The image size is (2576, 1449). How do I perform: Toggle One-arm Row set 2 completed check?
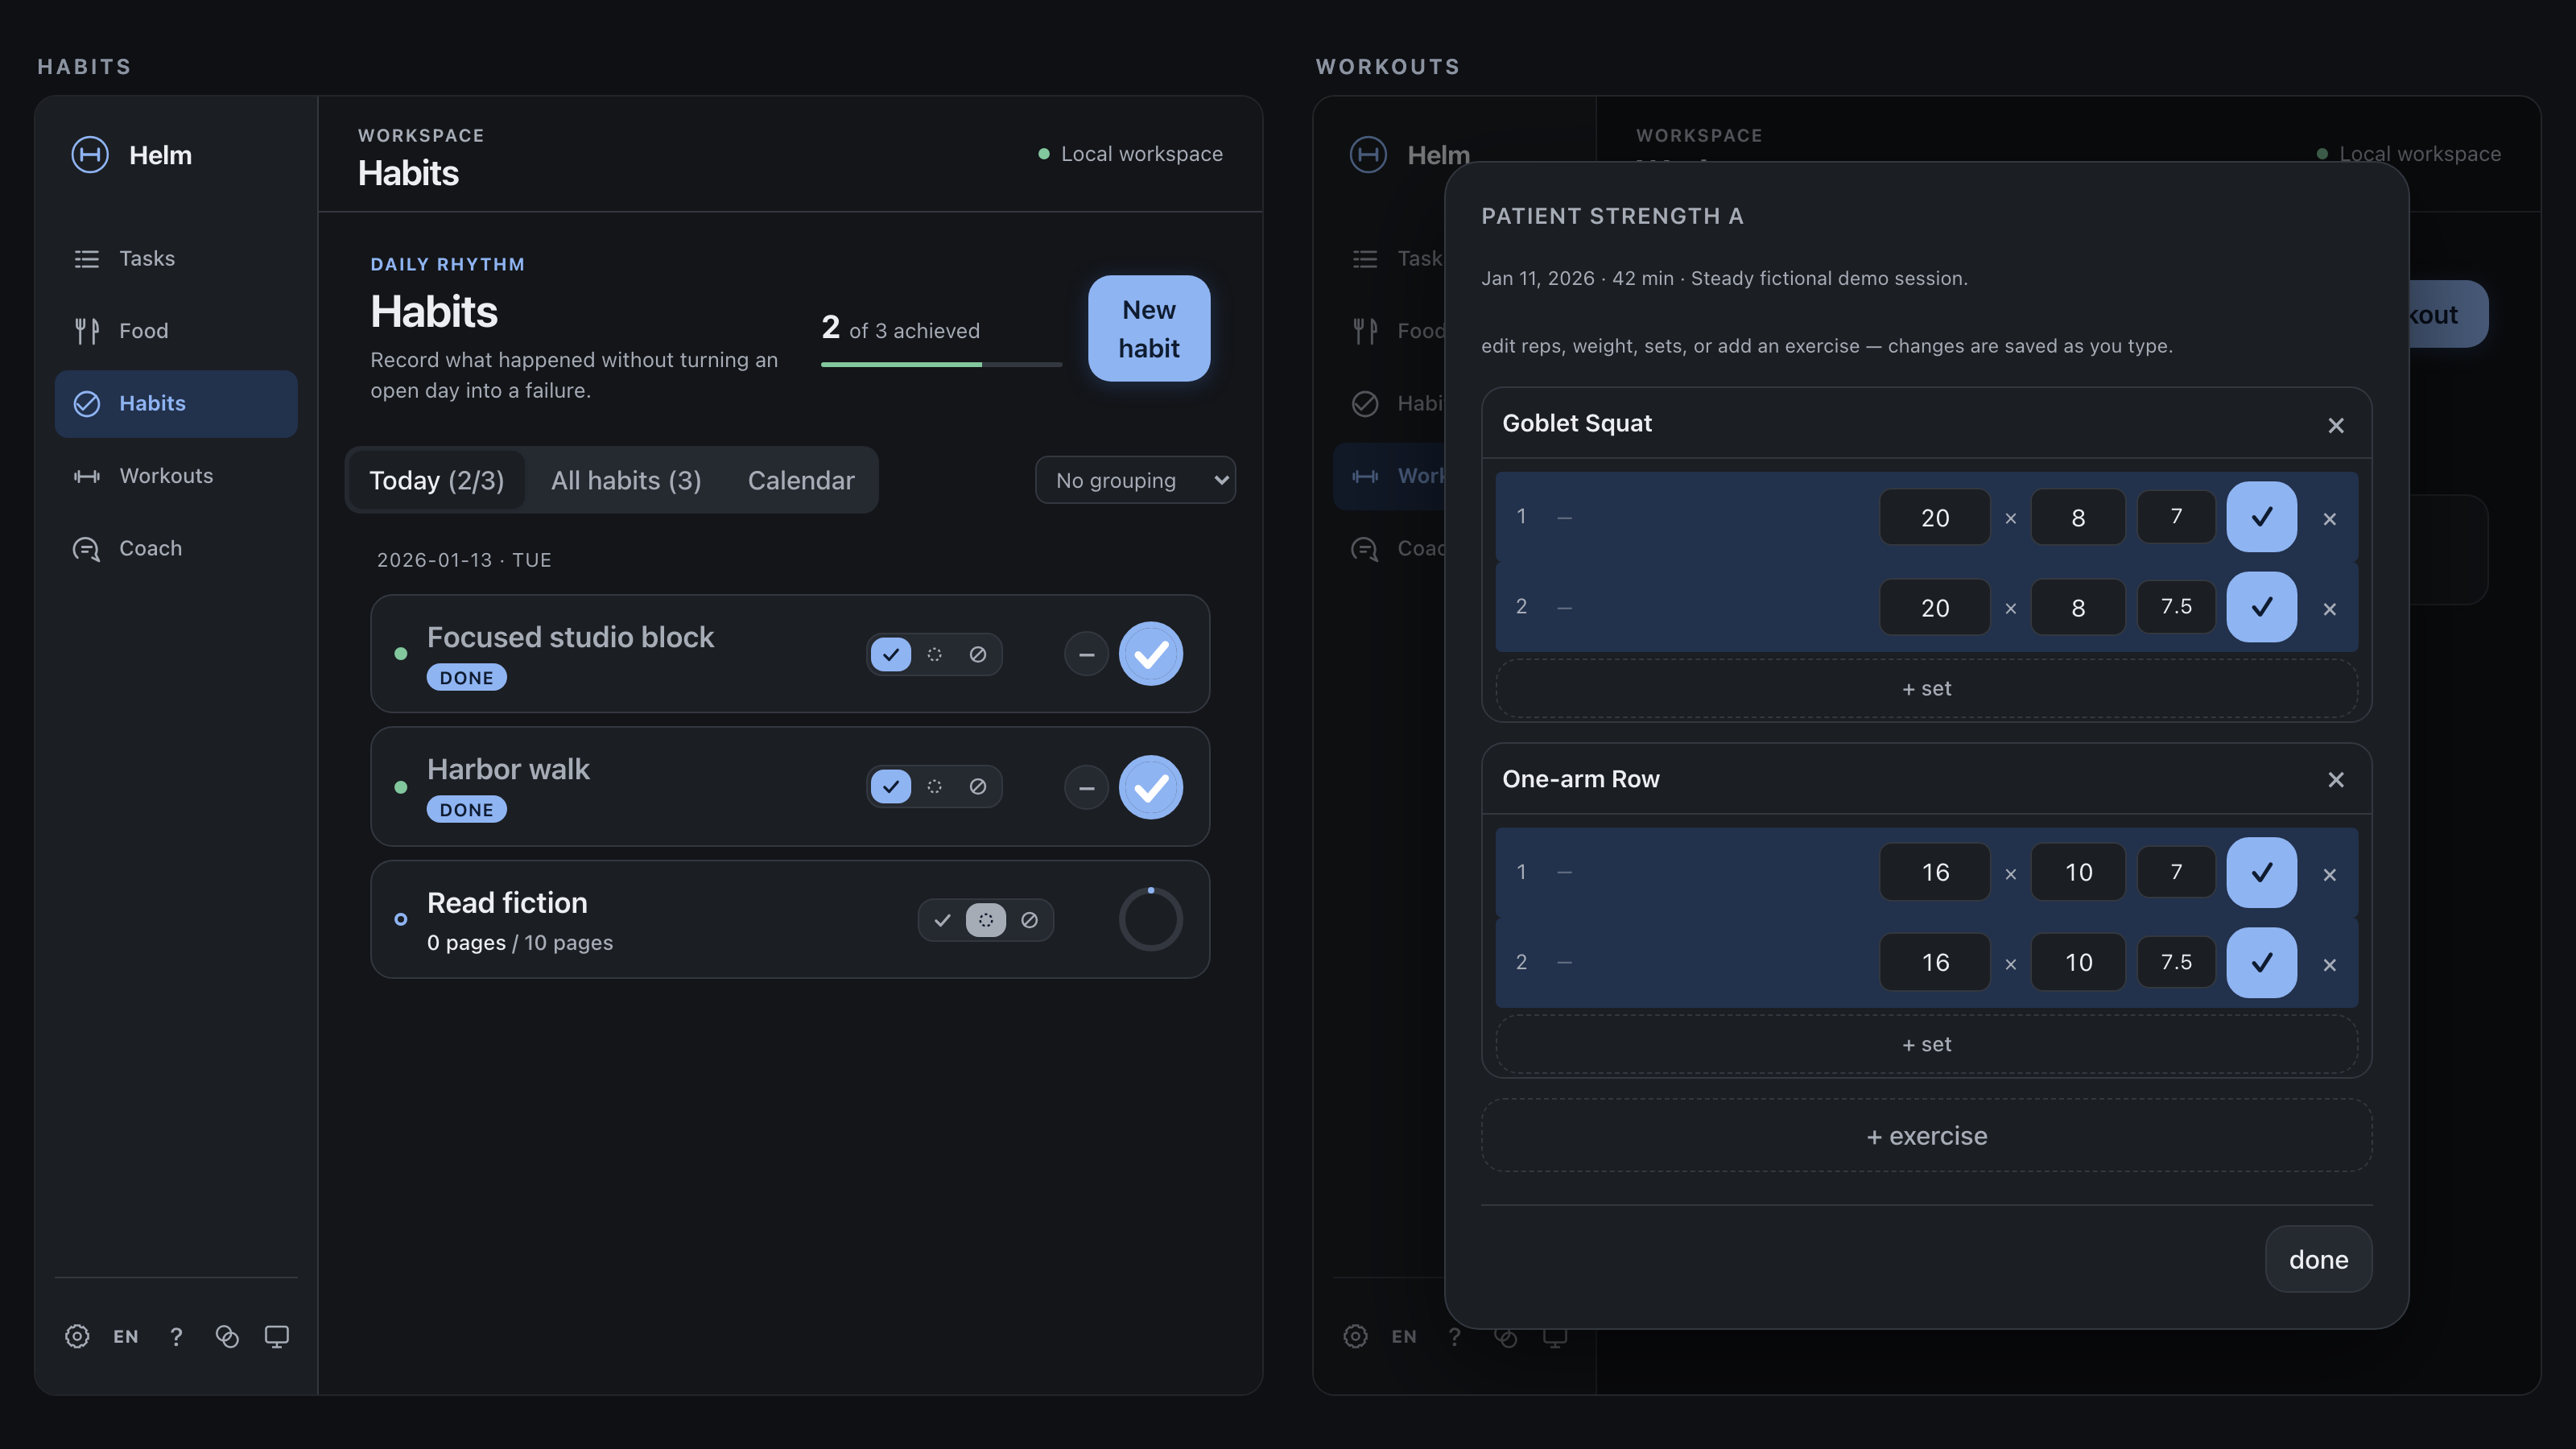(2262, 962)
